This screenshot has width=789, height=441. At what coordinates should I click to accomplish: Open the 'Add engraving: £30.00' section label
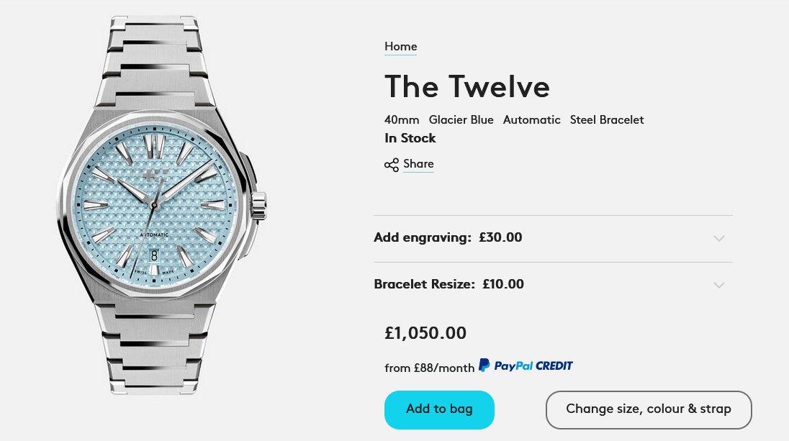pos(448,237)
